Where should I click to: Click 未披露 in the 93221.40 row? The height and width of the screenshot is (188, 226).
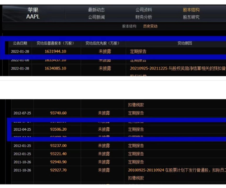104,154
